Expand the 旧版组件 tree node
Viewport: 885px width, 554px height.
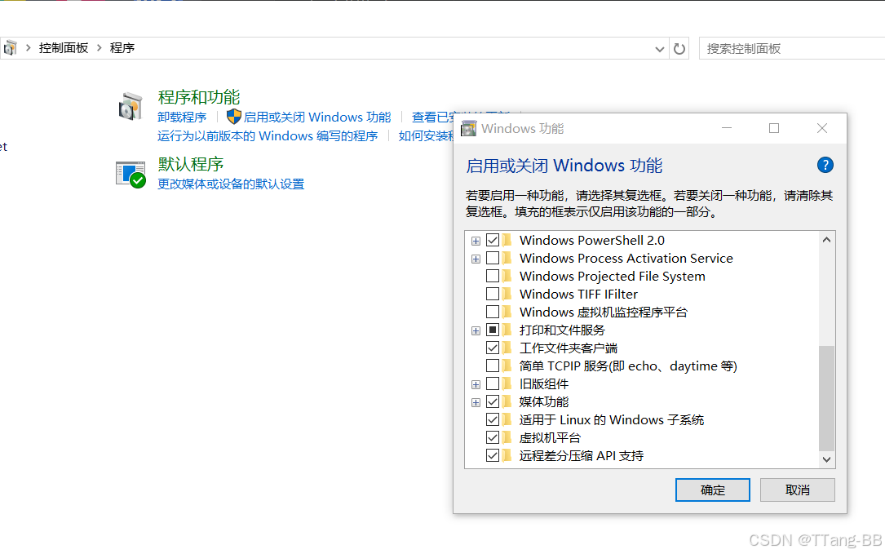[476, 383]
